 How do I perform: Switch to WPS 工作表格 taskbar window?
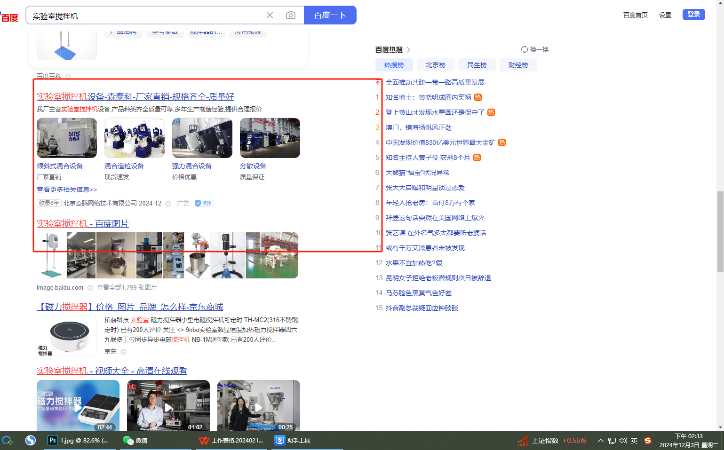coord(231,441)
